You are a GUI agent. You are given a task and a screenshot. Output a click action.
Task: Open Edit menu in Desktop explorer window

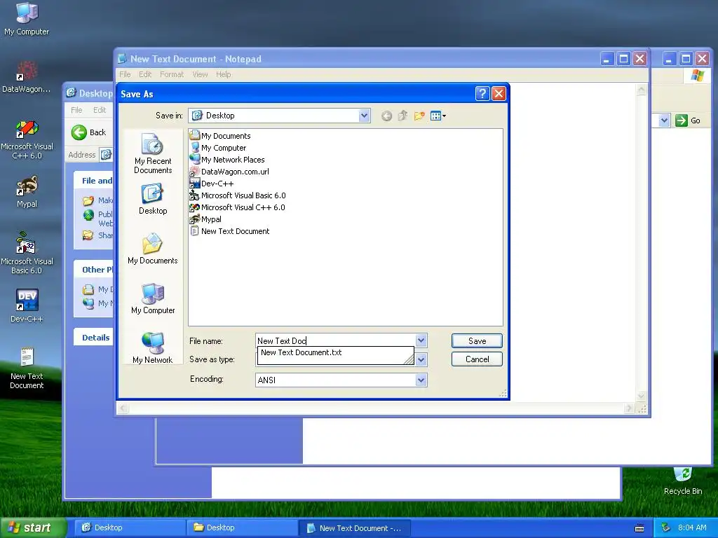tap(100, 110)
